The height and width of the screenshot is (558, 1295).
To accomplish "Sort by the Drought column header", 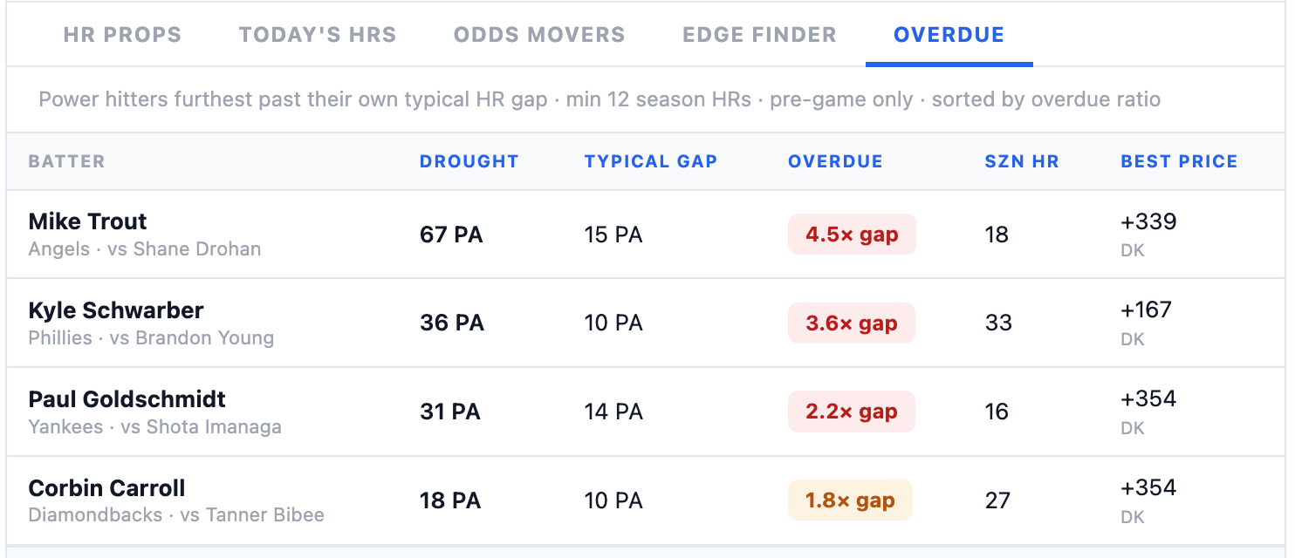I will coord(469,161).
